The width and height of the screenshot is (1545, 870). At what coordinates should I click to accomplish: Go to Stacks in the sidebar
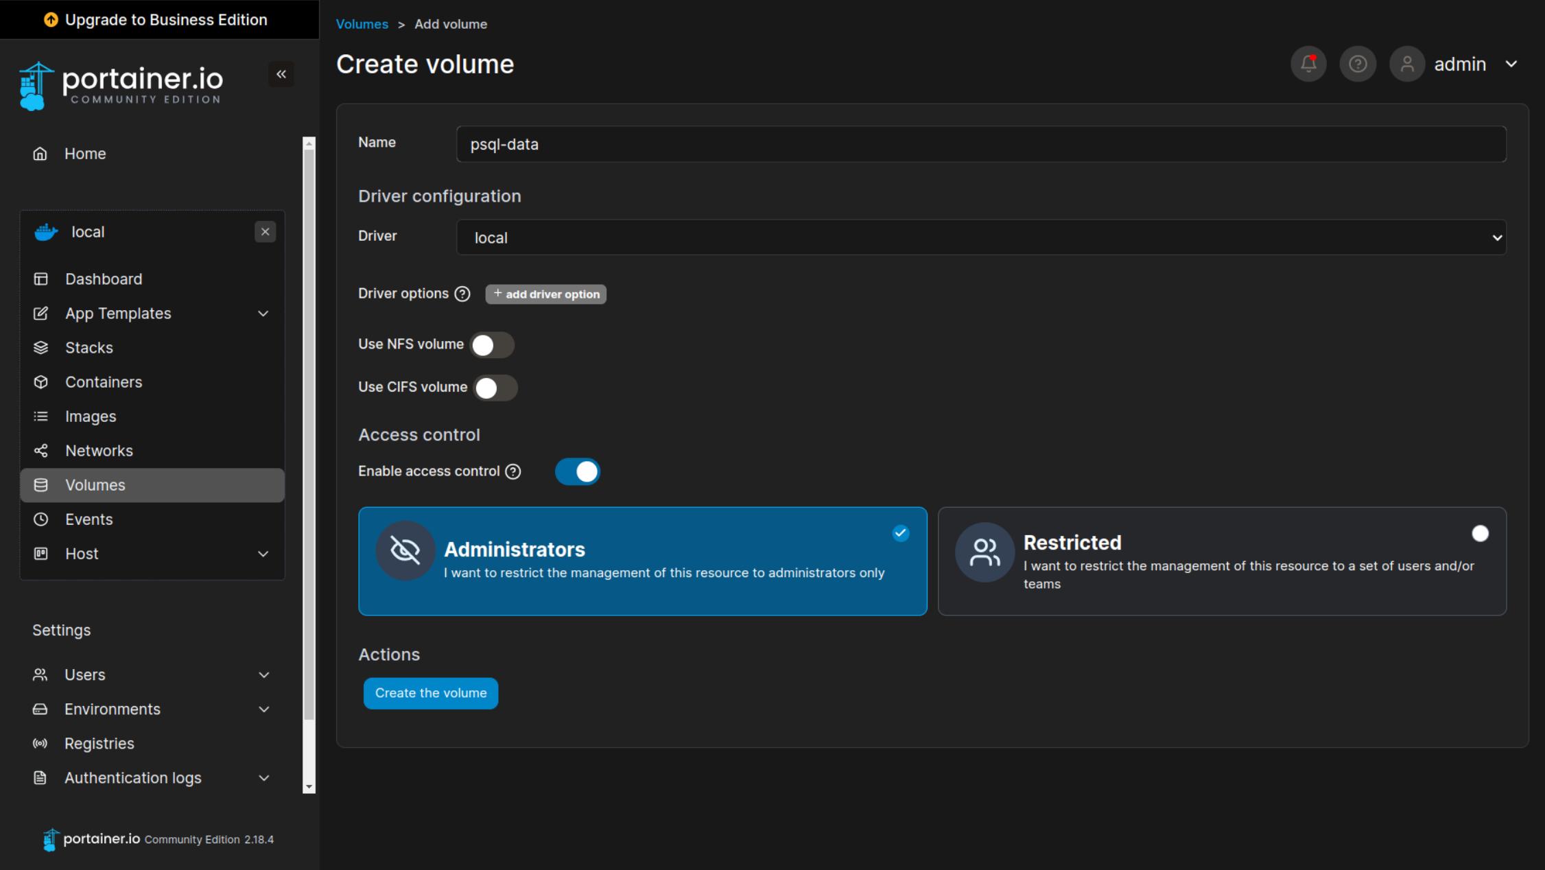[x=89, y=348]
